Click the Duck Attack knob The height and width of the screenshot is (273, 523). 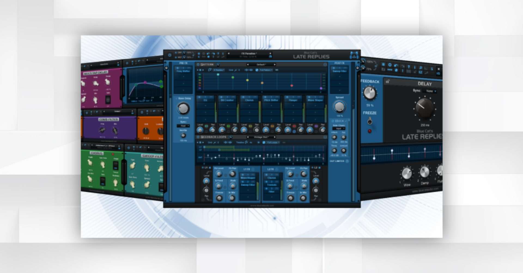coord(334,137)
